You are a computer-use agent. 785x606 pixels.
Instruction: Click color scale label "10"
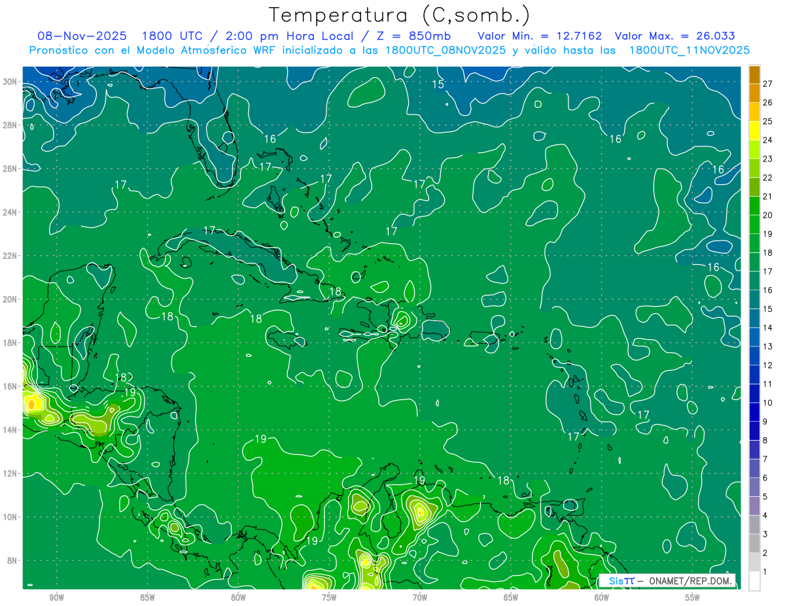(x=767, y=403)
